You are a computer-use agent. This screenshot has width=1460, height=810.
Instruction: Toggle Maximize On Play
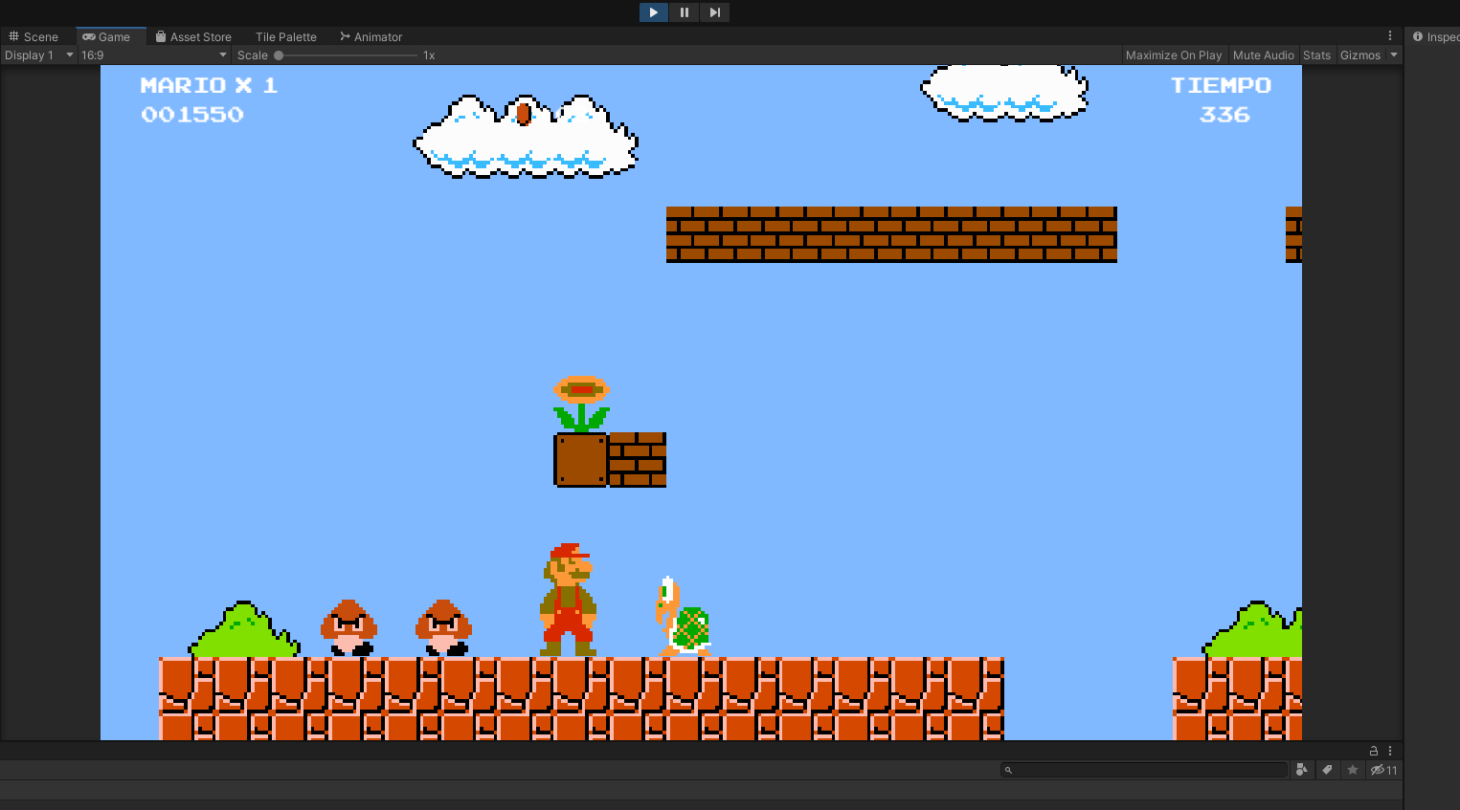[x=1174, y=55]
